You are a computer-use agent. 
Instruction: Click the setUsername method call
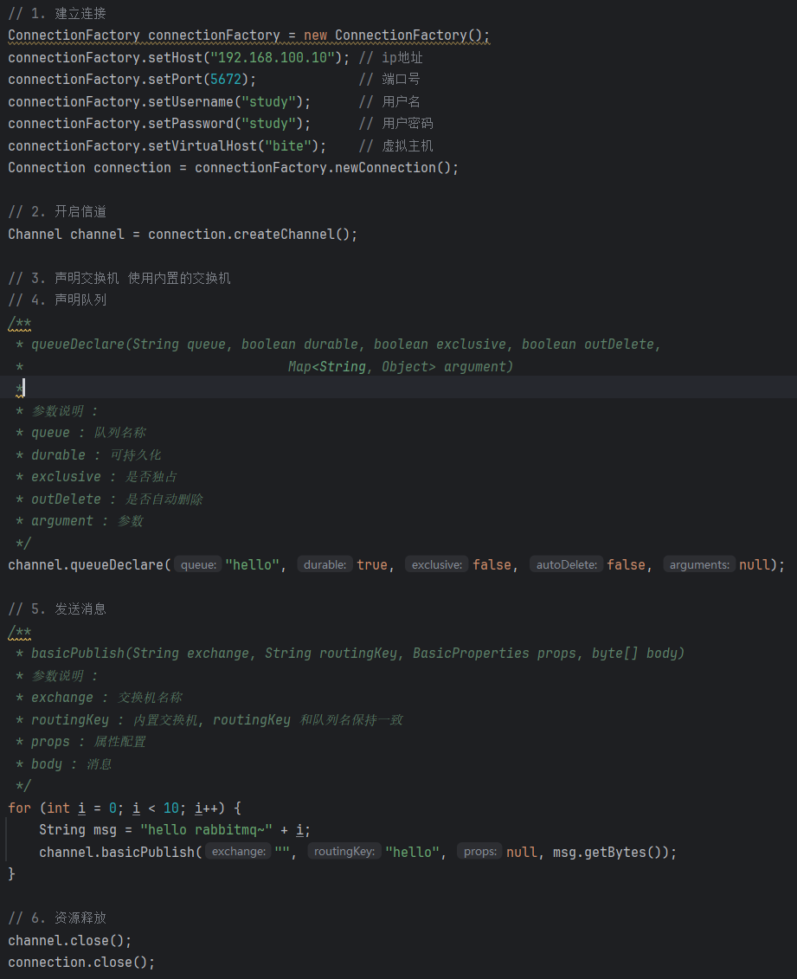point(190,102)
